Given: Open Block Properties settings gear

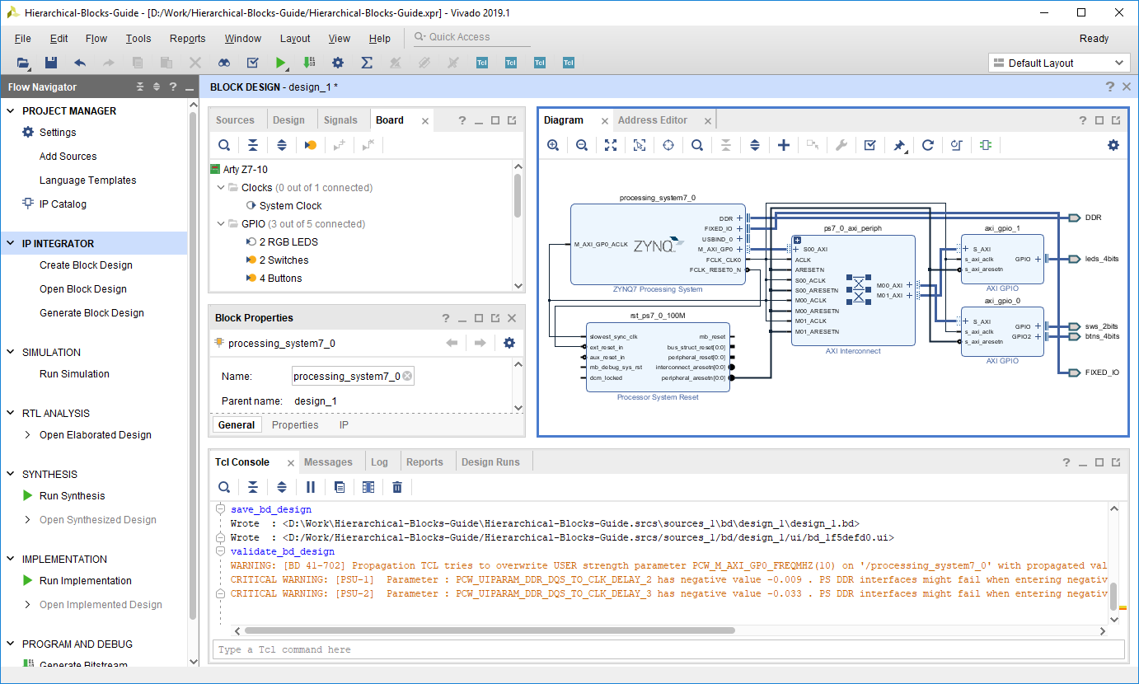Looking at the screenshot, I should 509,343.
